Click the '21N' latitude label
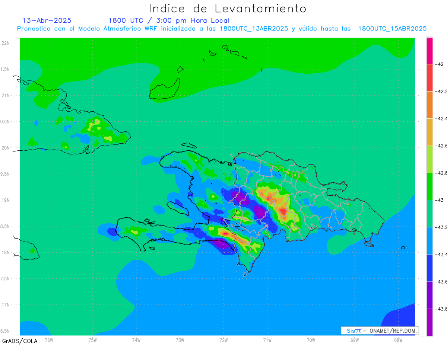Image resolution: width=447 pixels, height=345 pixels. click(6, 96)
